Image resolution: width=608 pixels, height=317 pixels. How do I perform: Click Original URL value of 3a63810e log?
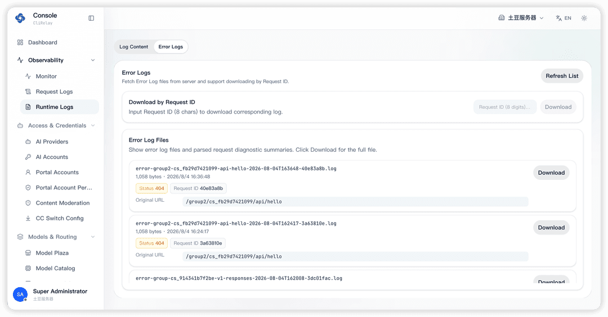(x=355, y=256)
